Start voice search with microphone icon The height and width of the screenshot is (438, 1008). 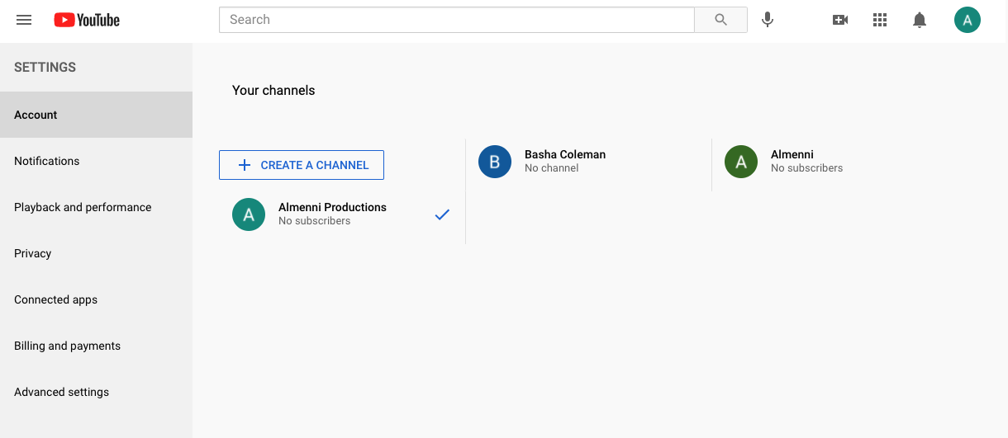(x=768, y=20)
